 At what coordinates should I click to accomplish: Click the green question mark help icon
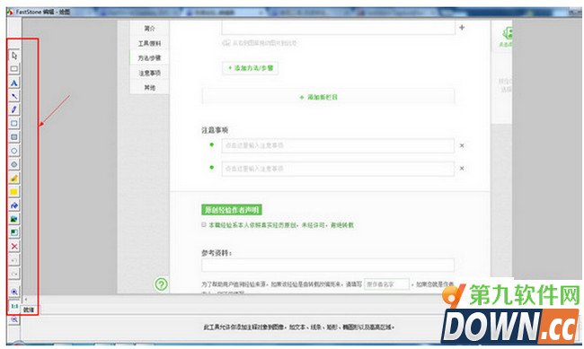(x=161, y=284)
